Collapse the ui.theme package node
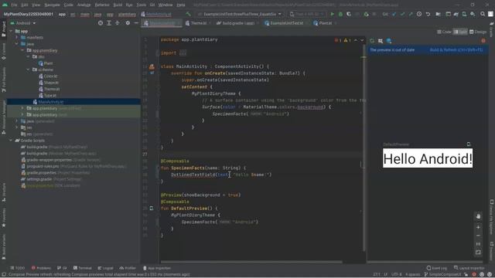The height and width of the screenshot is (278, 495). coord(29,69)
